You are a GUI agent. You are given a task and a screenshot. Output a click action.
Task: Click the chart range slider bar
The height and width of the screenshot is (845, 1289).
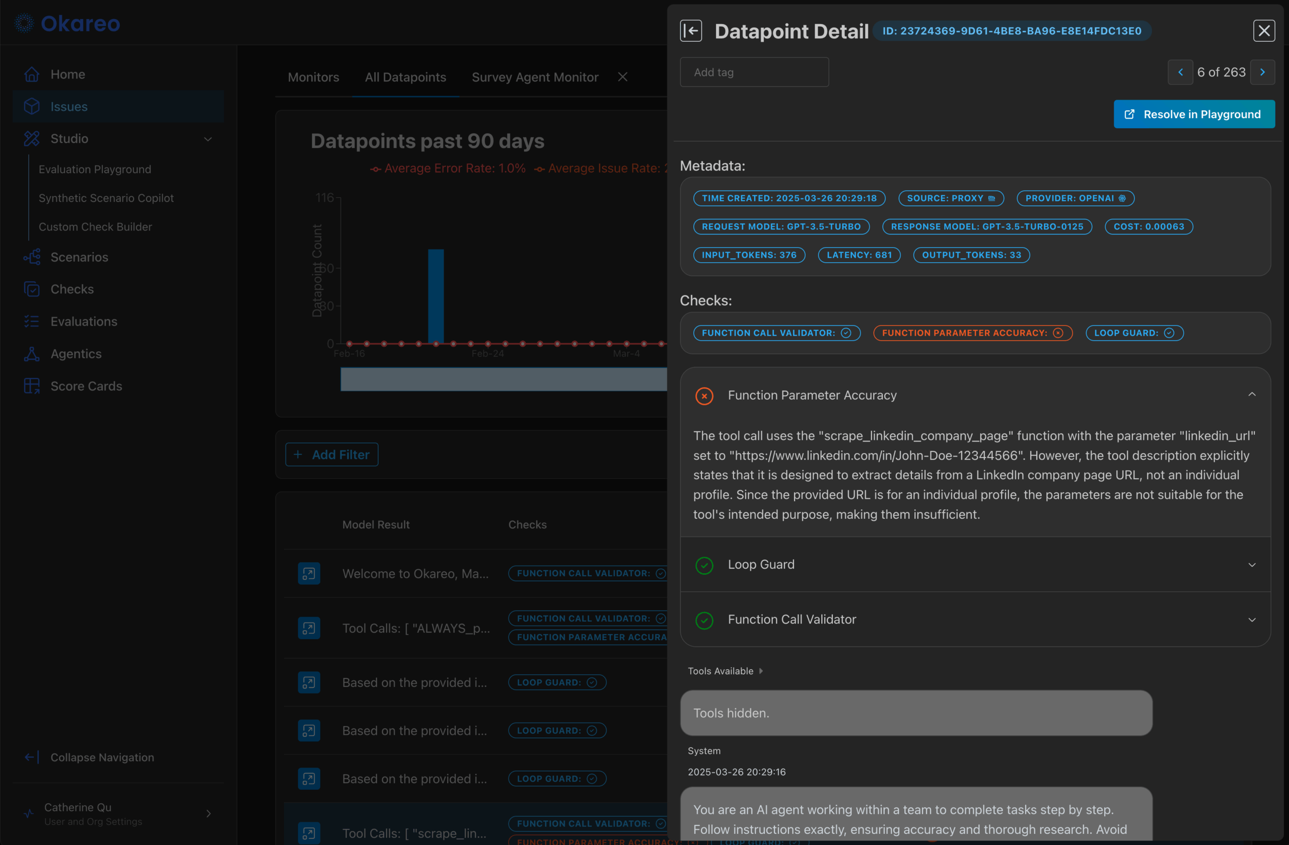pyautogui.click(x=503, y=379)
